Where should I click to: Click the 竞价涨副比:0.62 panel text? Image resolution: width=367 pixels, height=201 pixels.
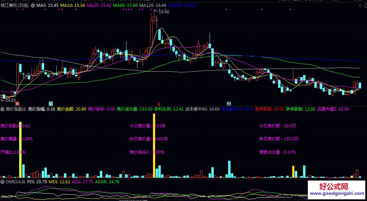15,126
